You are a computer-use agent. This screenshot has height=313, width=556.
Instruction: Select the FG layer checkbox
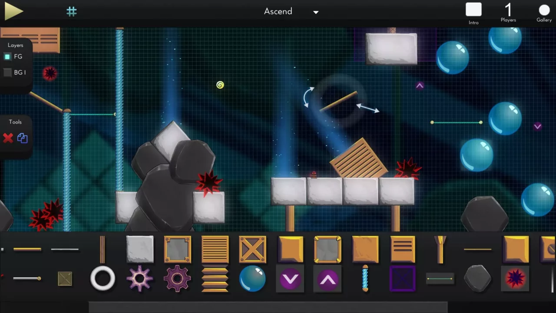[7, 57]
